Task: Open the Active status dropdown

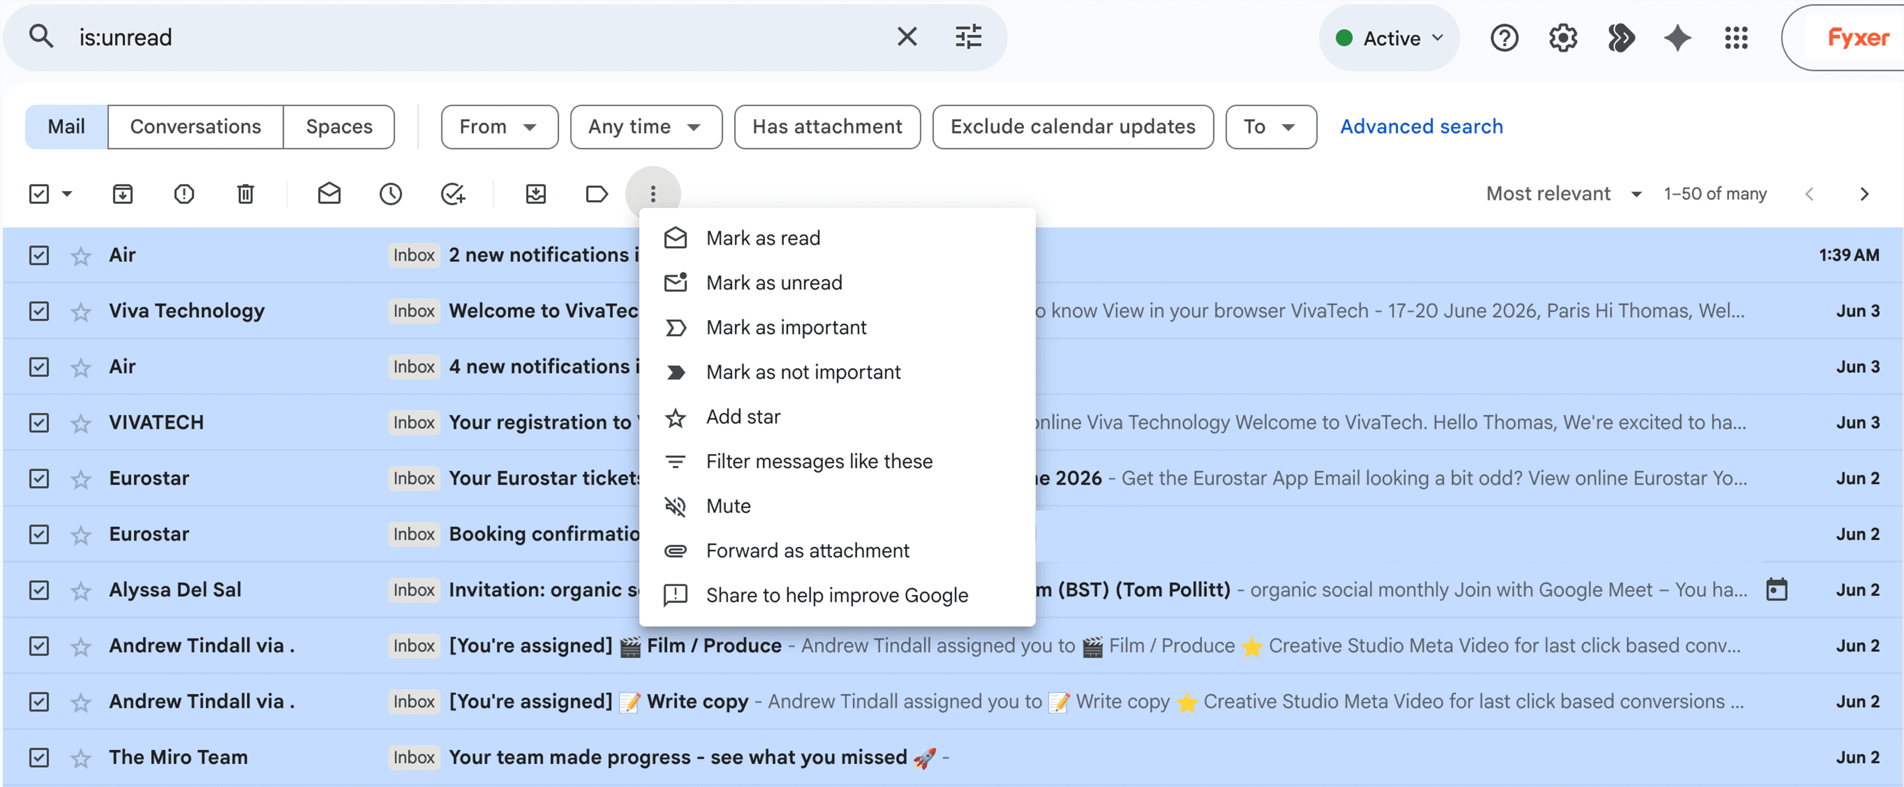Action: [x=1389, y=38]
